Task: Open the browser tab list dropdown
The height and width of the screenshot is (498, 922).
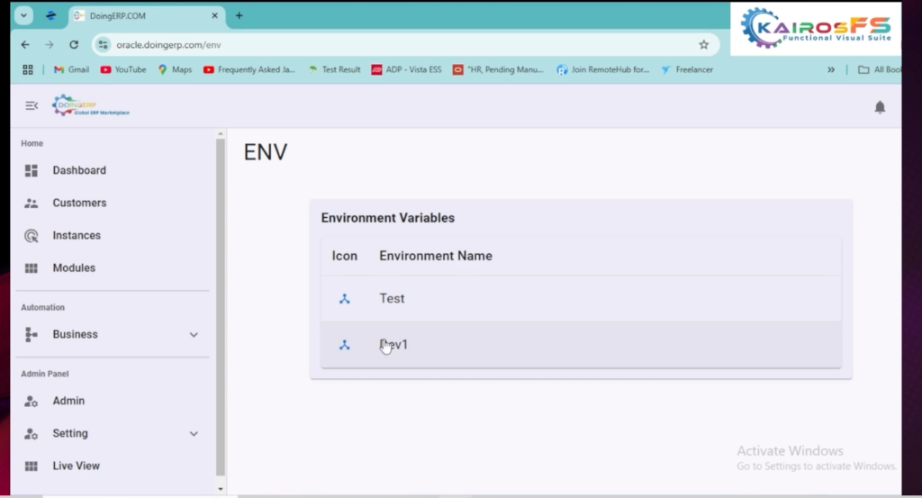Action: [23, 15]
